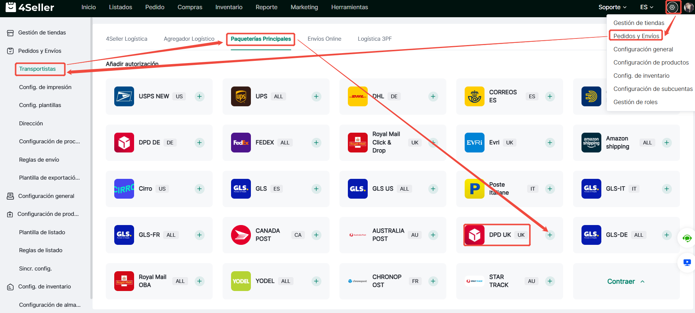Switch to 4Seller Logística tab

point(126,39)
